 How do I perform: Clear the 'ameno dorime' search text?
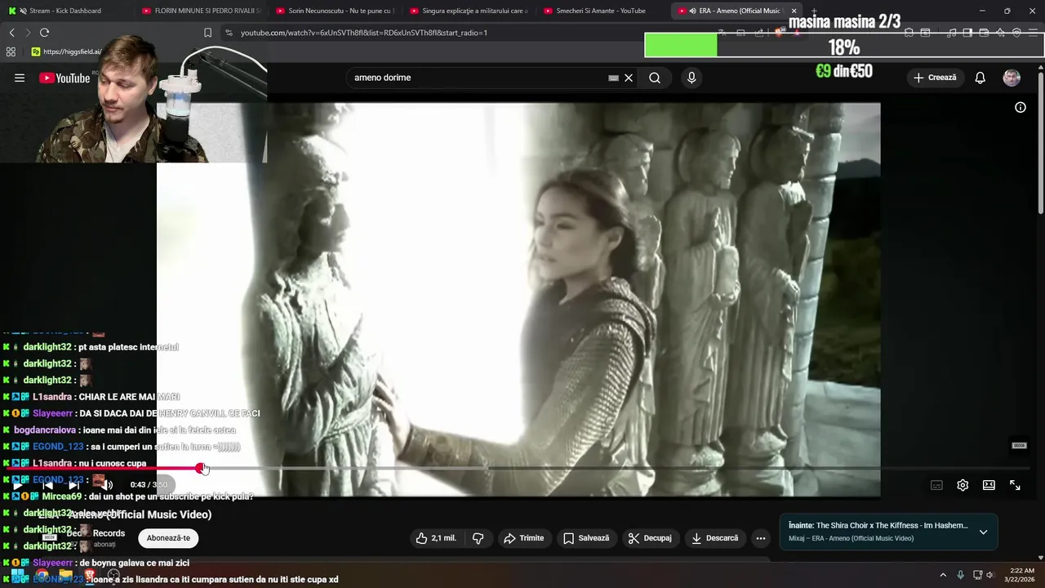pyautogui.click(x=629, y=78)
